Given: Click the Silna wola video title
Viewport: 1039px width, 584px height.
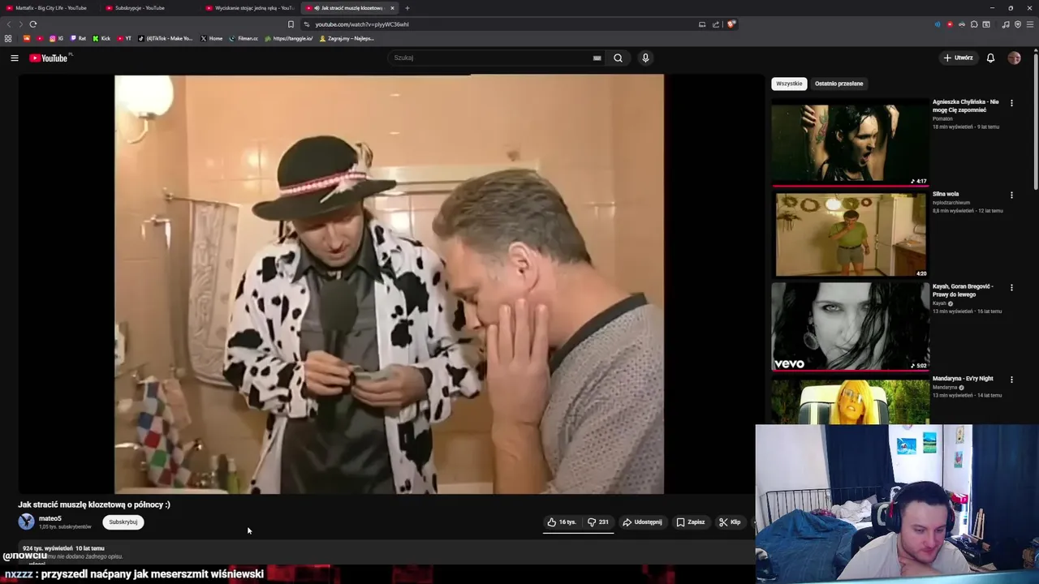Looking at the screenshot, I should 946,194.
